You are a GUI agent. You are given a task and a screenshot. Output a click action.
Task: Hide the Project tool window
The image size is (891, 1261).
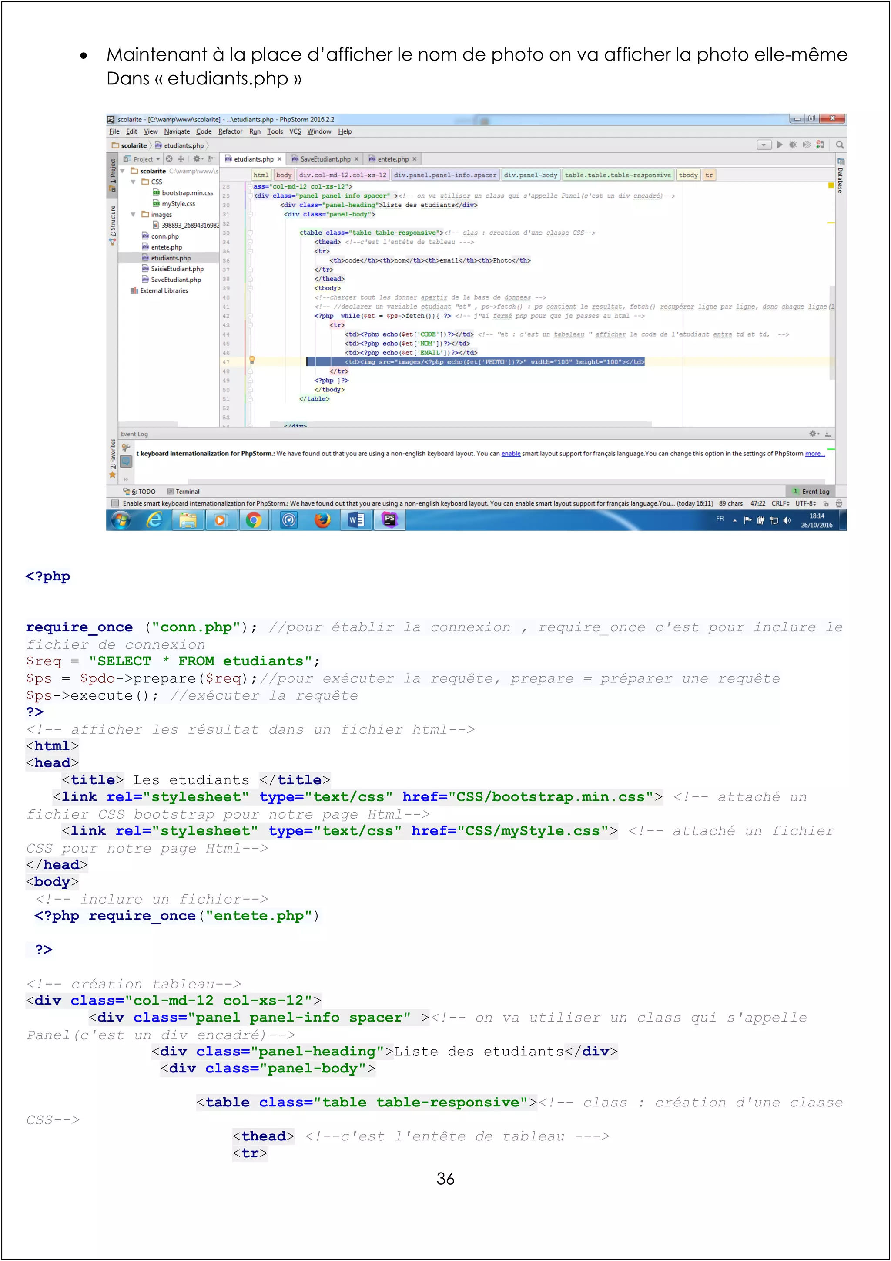pyautogui.click(x=211, y=159)
